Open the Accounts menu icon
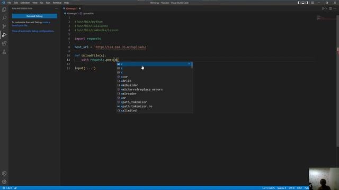This screenshot has width=339, height=190. tap(4, 174)
